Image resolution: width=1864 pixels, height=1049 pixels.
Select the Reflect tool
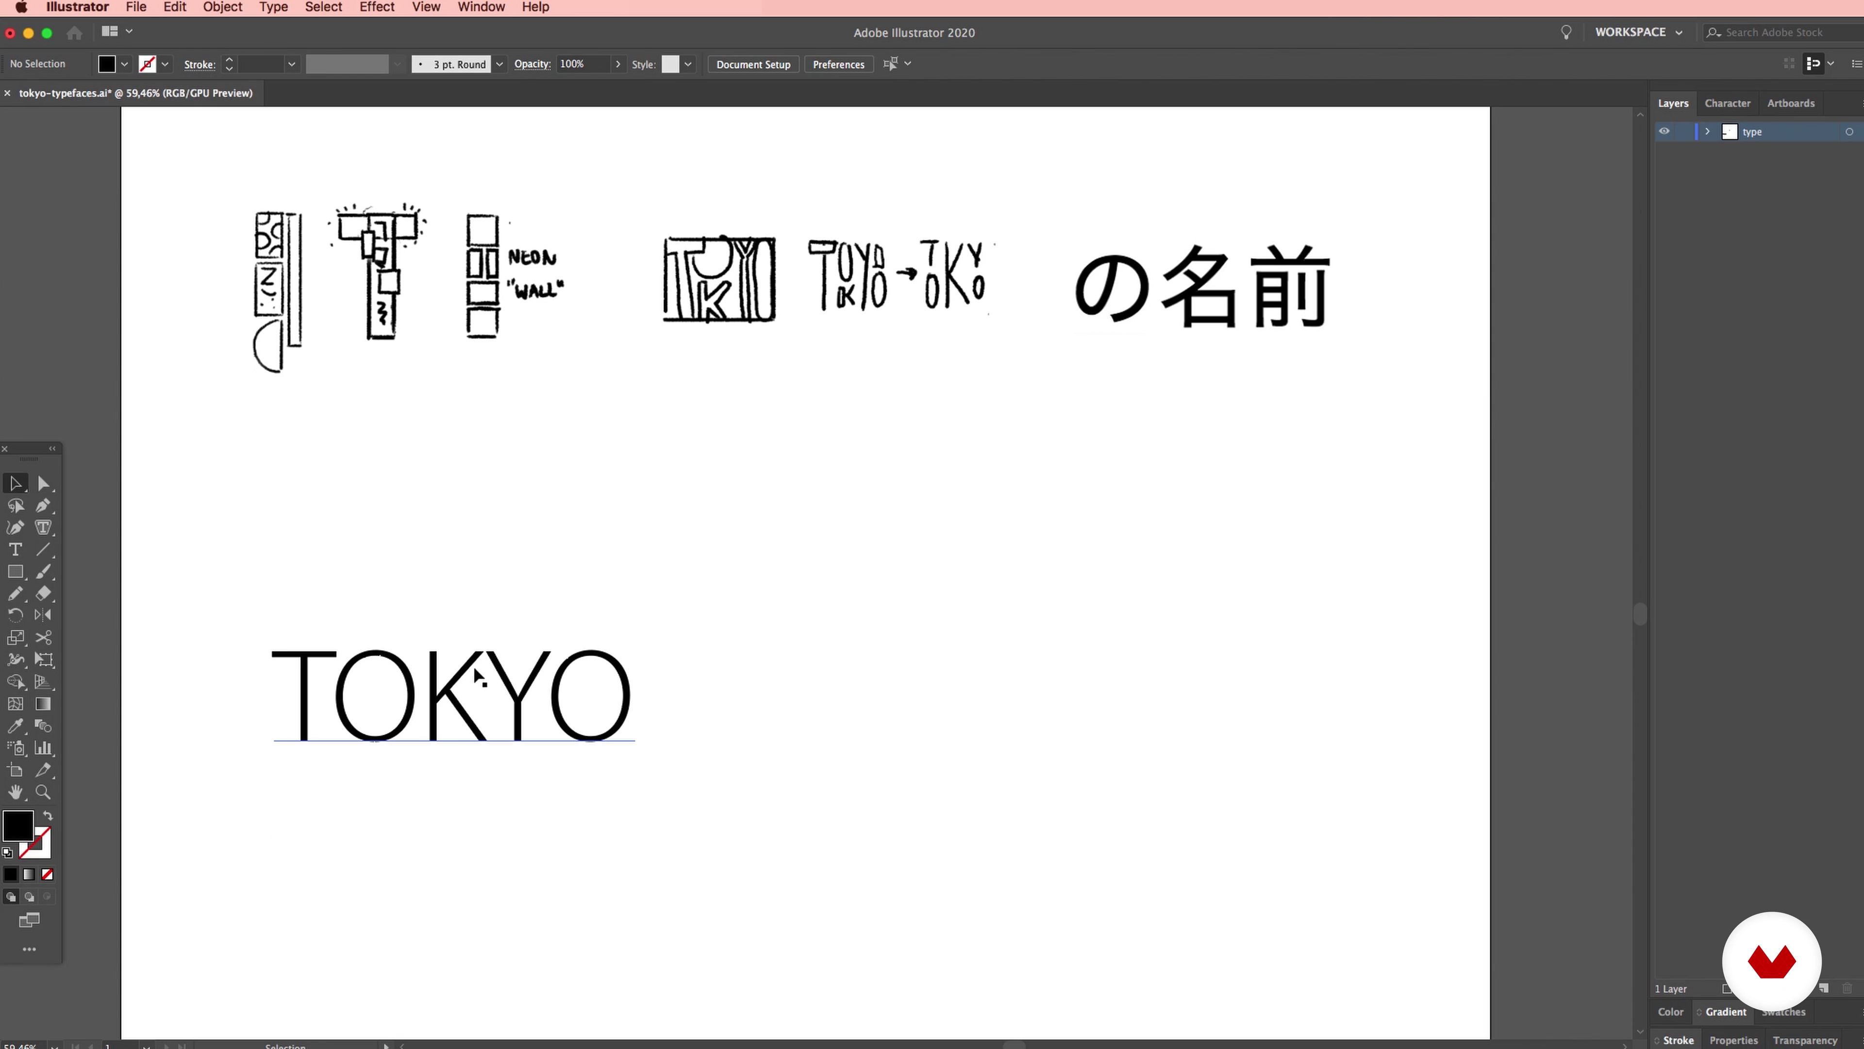coord(43,615)
